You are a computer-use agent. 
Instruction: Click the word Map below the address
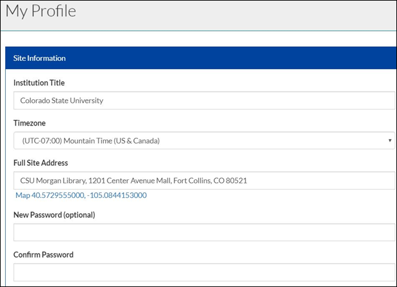[x=22, y=195]
